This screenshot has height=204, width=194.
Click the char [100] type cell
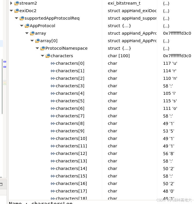click(x=119, y=56)
